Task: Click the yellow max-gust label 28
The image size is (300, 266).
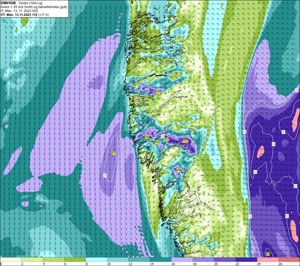Action: (147, 137)
